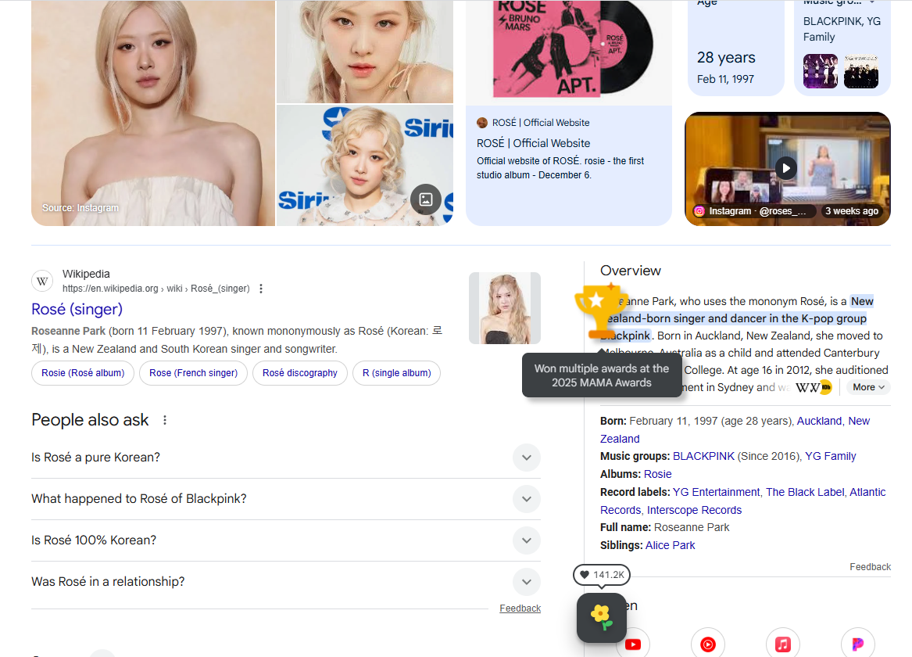Open the top close-up face photo
The width and height of the screenshot is (912, 657).
pyautogui.click(x=365, y=51)
